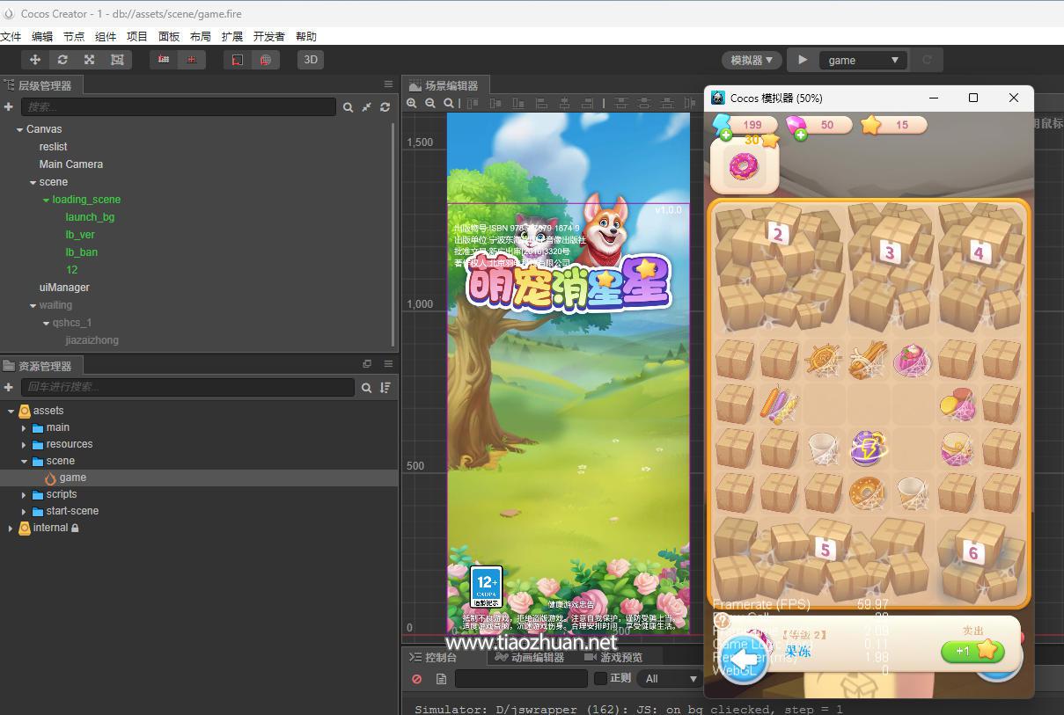
Task: Switch to the 控制台 tab
Action: click(434, 657)
